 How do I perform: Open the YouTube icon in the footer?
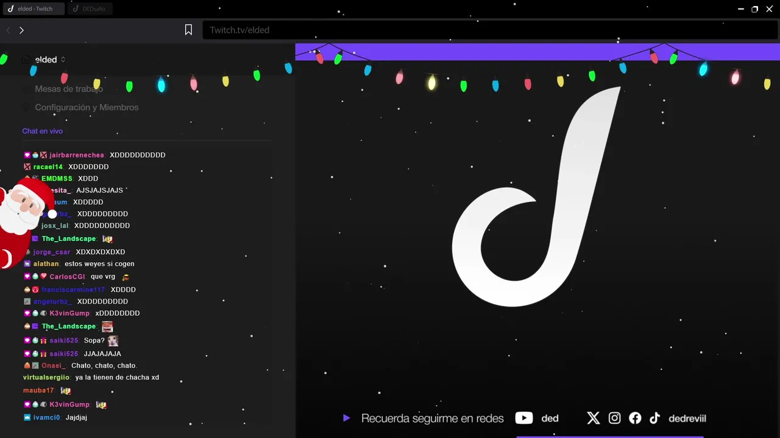point(524,418)
